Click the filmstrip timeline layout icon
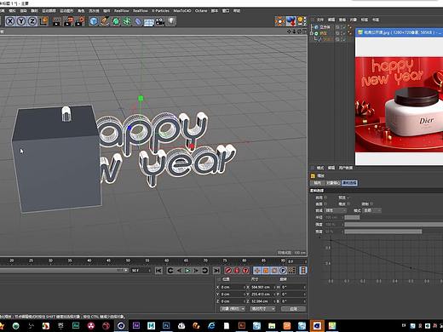This screenshot has height=332, width=443. pyautogui.click(x=303, y=271)
